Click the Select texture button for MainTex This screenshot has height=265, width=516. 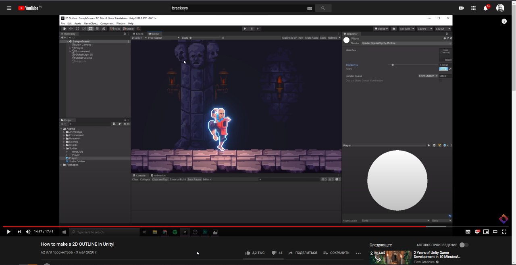[x=448, y=60]
